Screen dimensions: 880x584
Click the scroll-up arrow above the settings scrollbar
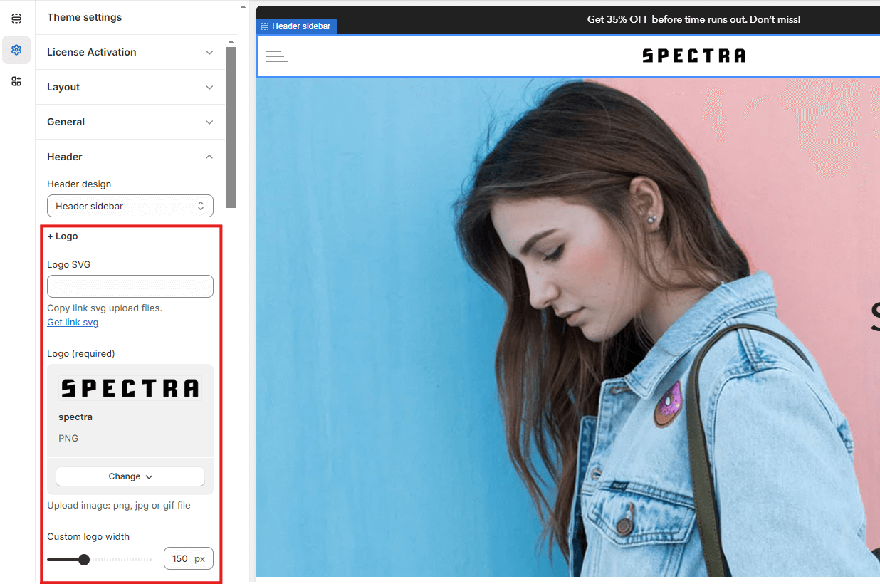point(242,7)
